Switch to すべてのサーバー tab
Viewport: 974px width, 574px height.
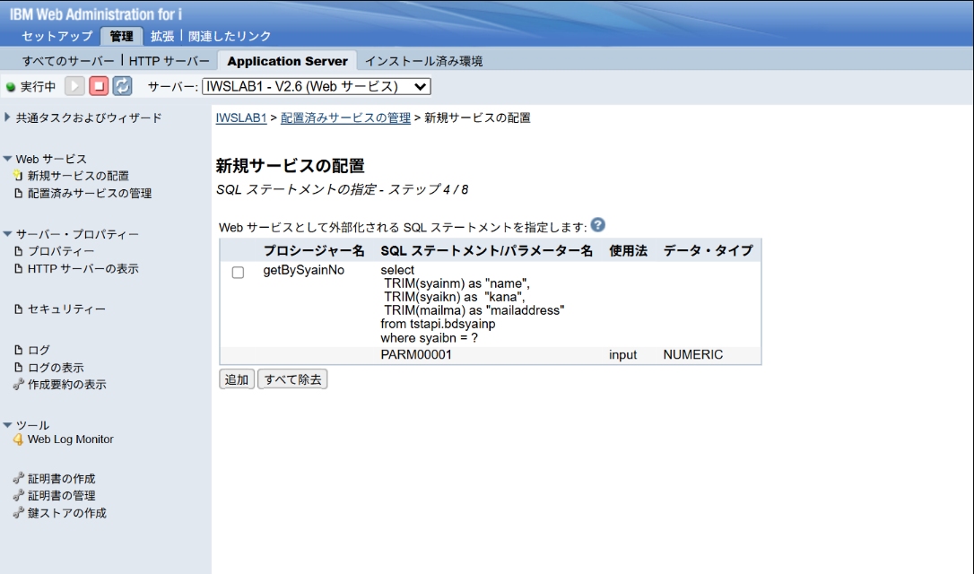tap(68, 61)
